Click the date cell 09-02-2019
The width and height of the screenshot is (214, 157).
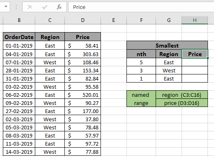click(x=19, y=103)
